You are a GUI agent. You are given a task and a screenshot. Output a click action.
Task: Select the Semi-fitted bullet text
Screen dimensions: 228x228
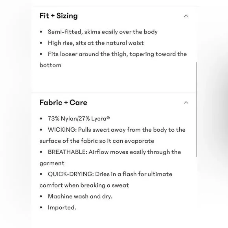coord(103,32)
